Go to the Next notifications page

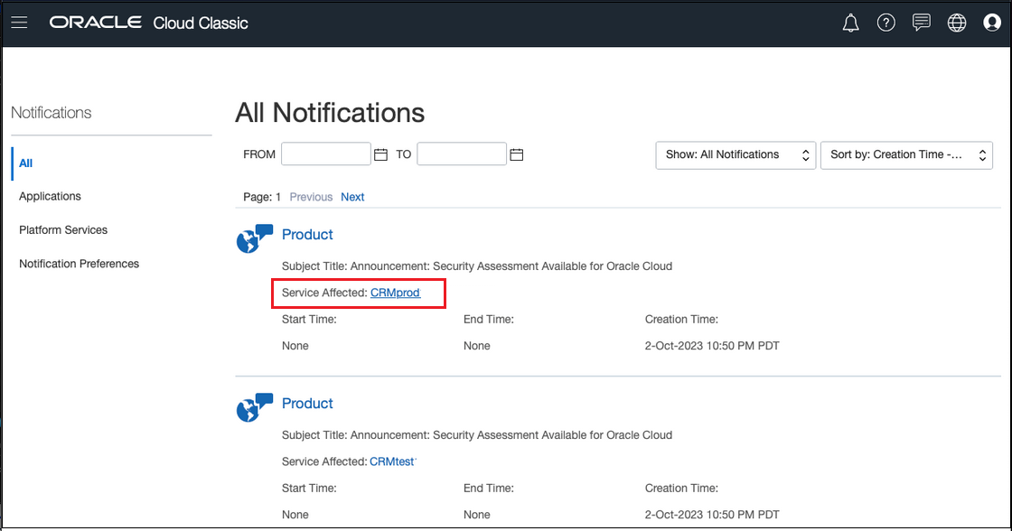[352, 197]
